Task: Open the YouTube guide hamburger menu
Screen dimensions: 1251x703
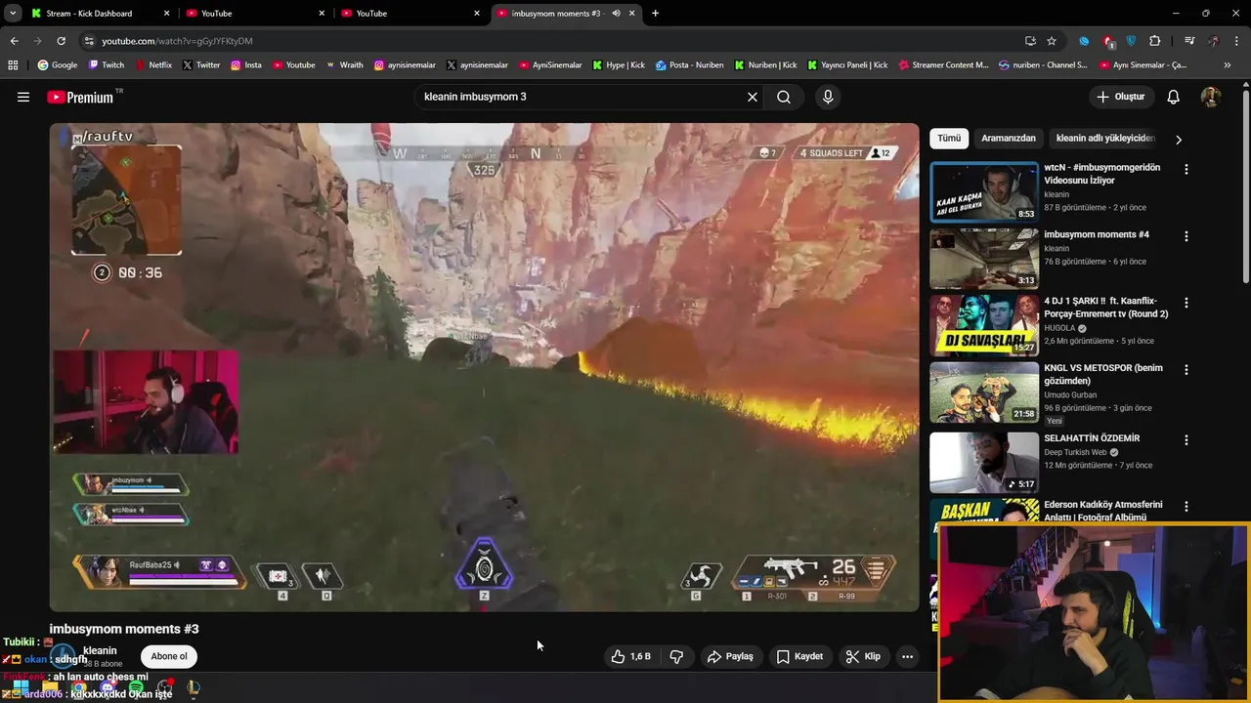Action: point(23,97)
